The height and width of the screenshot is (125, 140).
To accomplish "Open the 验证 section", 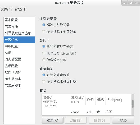I will coord(19,53).
